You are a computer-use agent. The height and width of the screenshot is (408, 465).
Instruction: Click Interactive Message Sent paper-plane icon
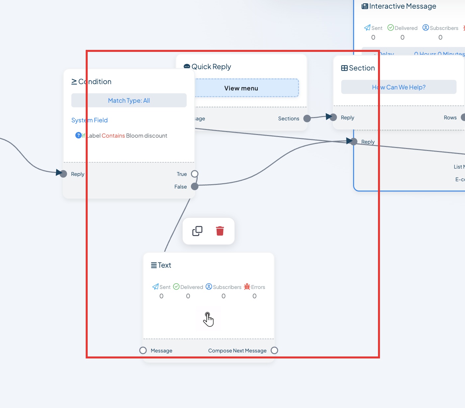[367, 28]
